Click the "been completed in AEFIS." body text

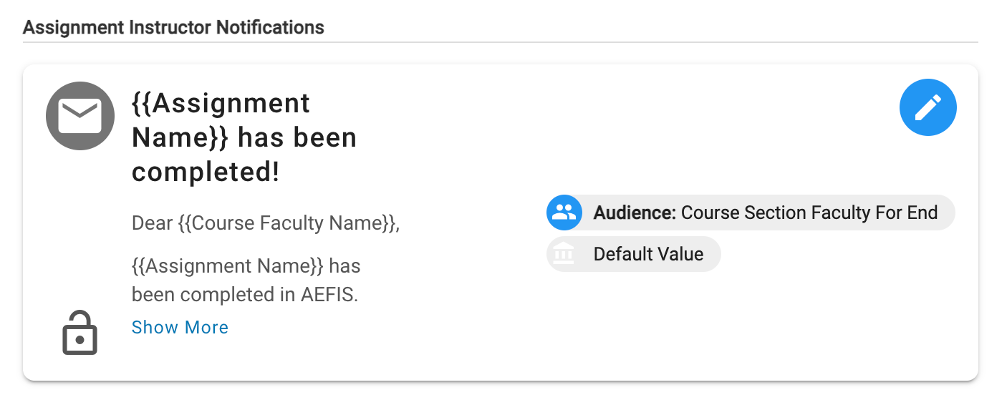click(244, 294)
